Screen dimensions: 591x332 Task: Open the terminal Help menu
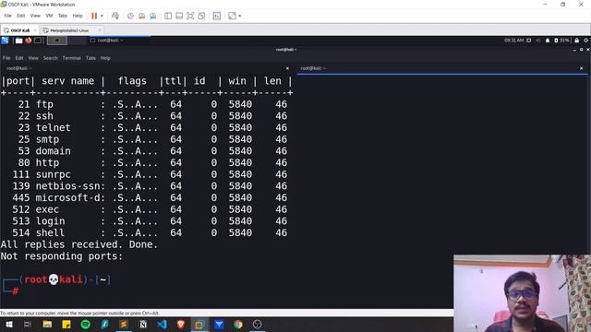[105, 58]
